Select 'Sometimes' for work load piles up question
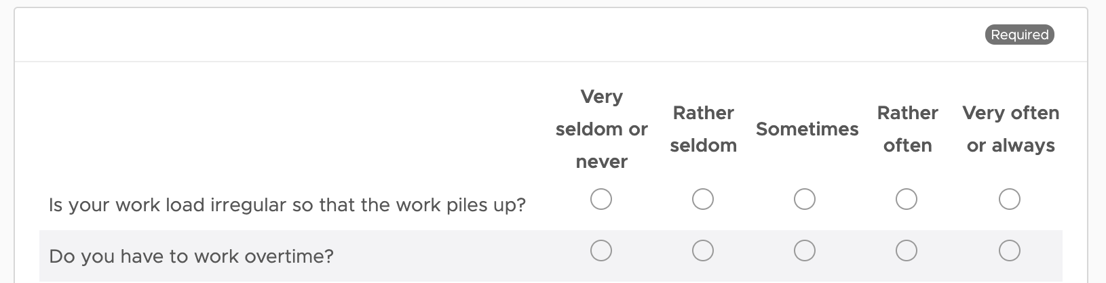This screenshot has width=1106, height=283. pos(805,199)
